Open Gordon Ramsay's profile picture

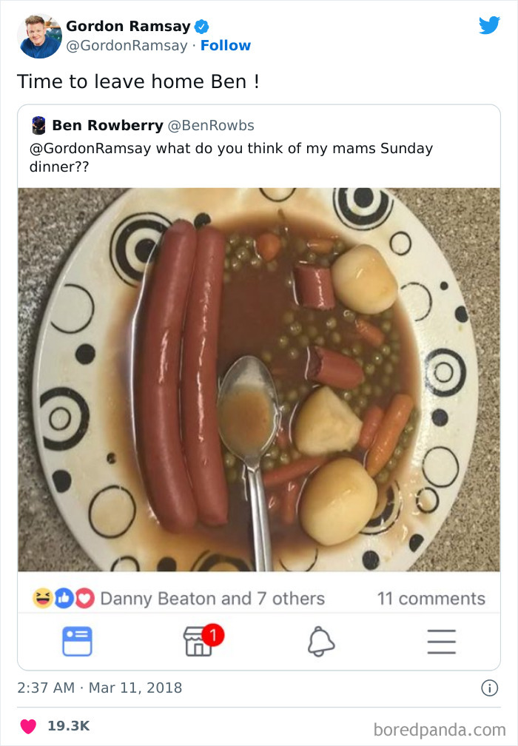(39, 36)
